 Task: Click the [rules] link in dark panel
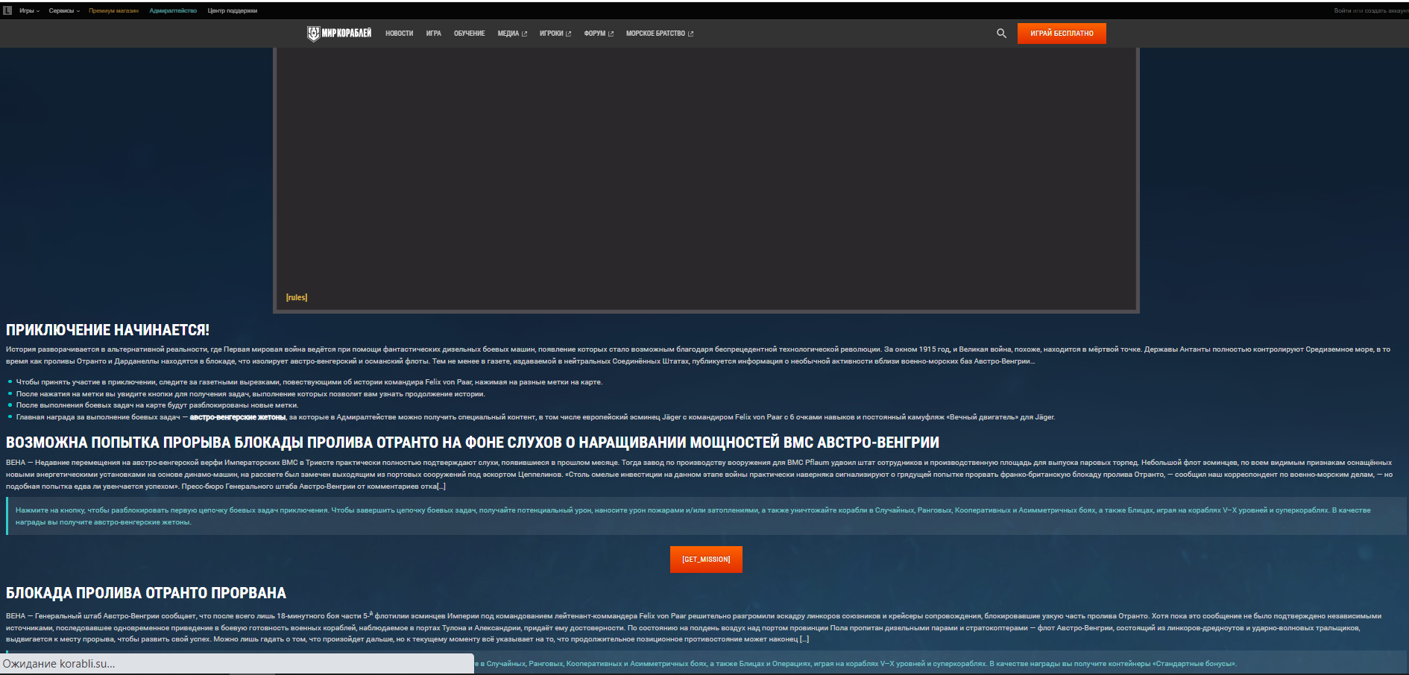297,297
